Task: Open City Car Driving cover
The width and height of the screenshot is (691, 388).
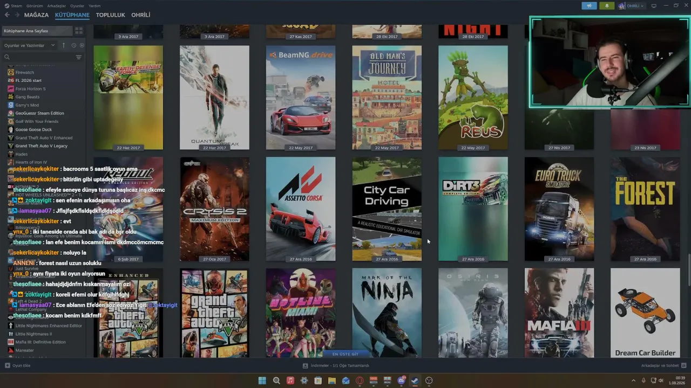Action: tap(387, 209)
